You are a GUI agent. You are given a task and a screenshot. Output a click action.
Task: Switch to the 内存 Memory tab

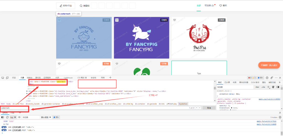click(x=57, y=78)
